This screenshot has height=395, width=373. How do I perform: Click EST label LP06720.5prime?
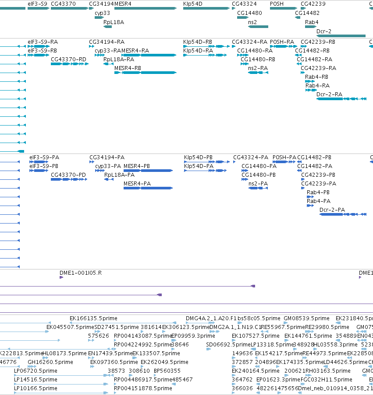pos(36,371)
